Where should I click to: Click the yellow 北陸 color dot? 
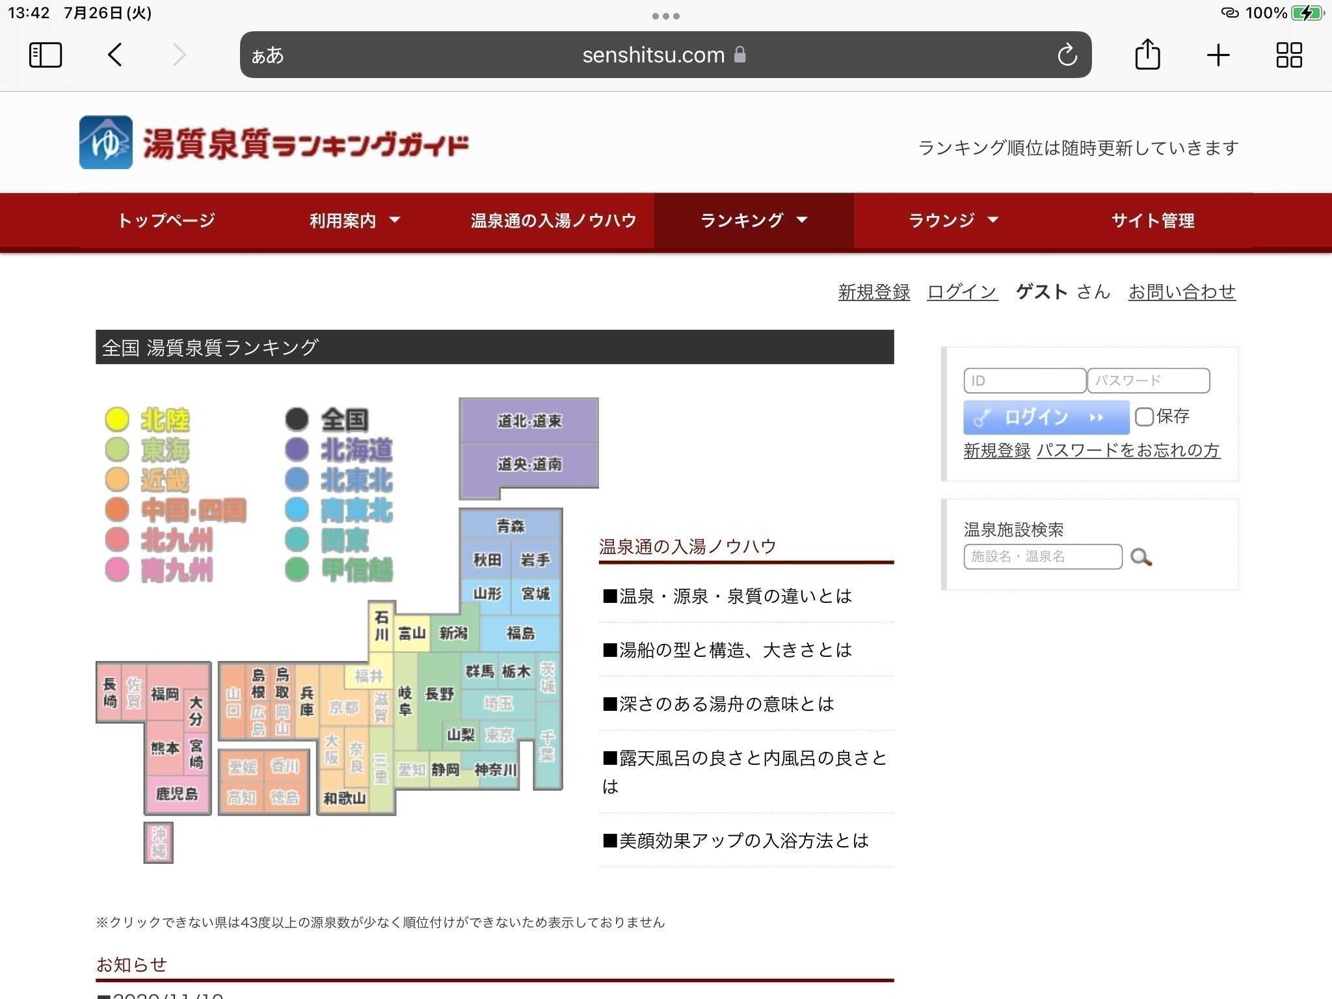click(117, 420)
